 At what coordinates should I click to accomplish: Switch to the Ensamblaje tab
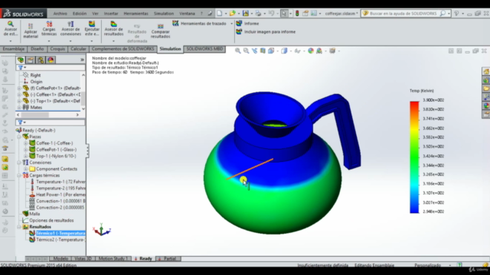(14, 49)
